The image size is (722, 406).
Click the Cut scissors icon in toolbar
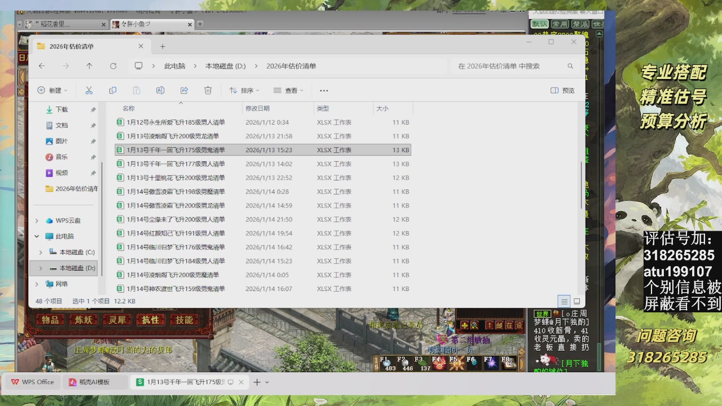click(x=89, y=90)
